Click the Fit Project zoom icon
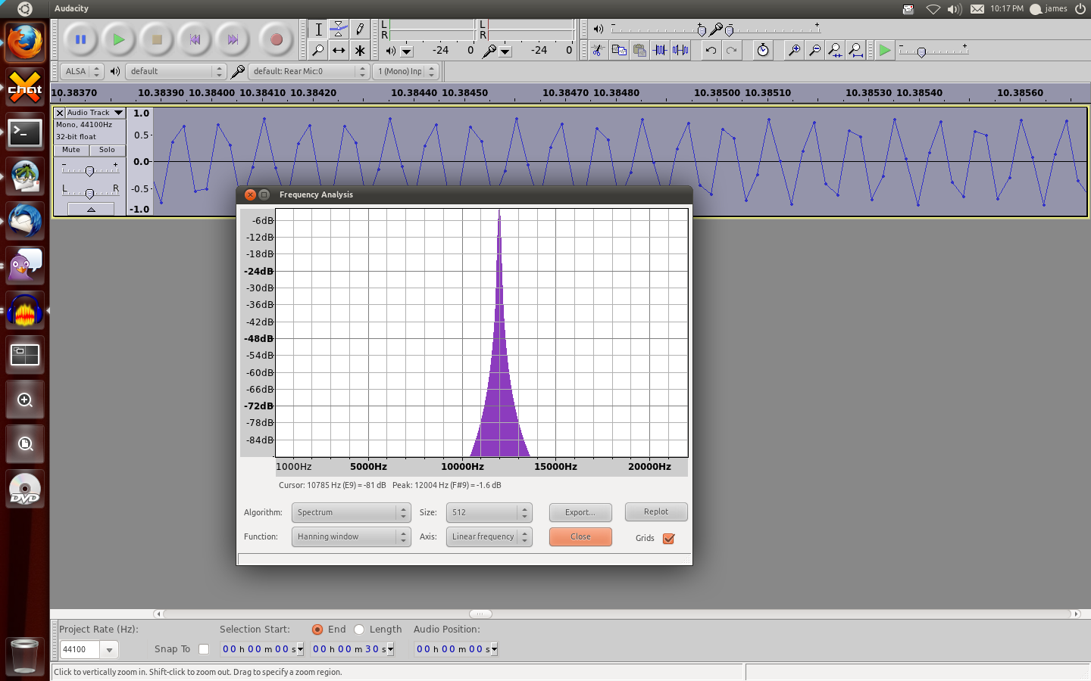This screenshot has width=1091, height=681. tap(855, 51)
